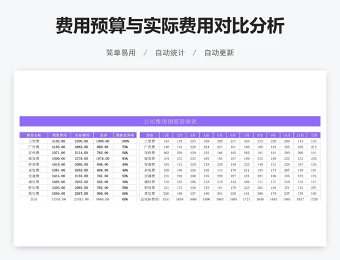Click the 100% variance rate cell
This screenshot has height=260, width=340.
(x=125, y=141)
